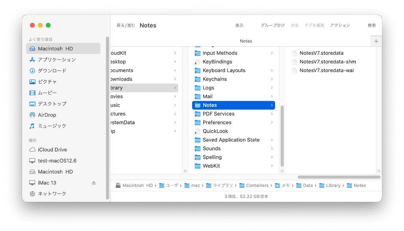Go to Containers in the path bar
This screenshot has width=404, height=231.
point(254,185)
